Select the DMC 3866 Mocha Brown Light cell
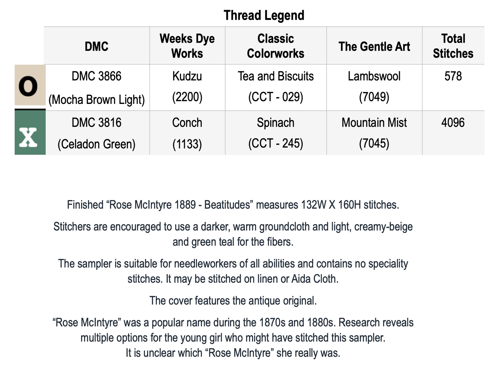This screenshot has width=490, height=367. click(x=97, y=88)
